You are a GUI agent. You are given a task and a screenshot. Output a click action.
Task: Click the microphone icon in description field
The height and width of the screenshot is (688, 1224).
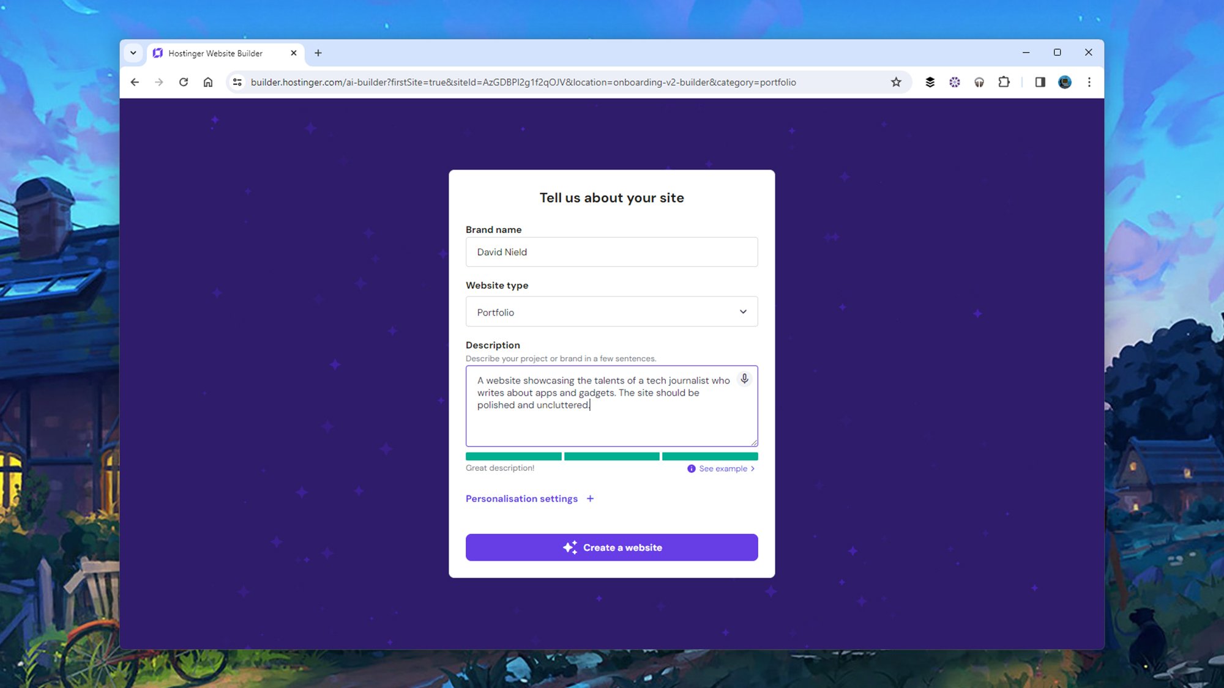tap(744, 379)
